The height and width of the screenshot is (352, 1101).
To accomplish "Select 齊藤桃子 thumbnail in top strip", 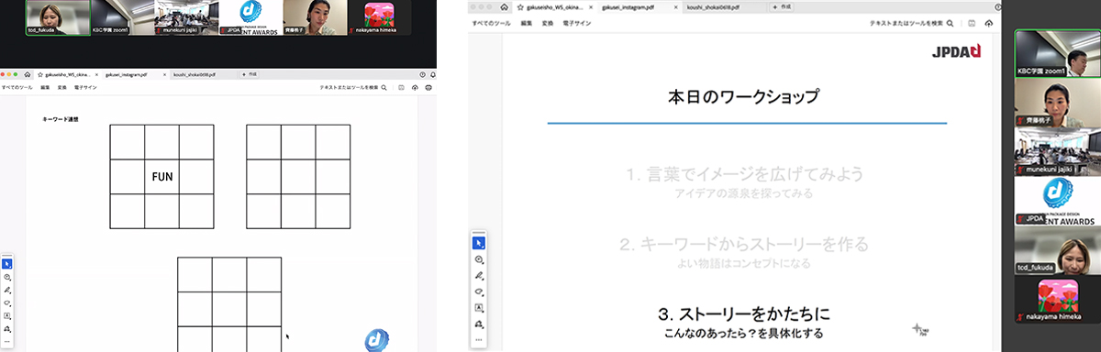I will (x=316, y=17).
